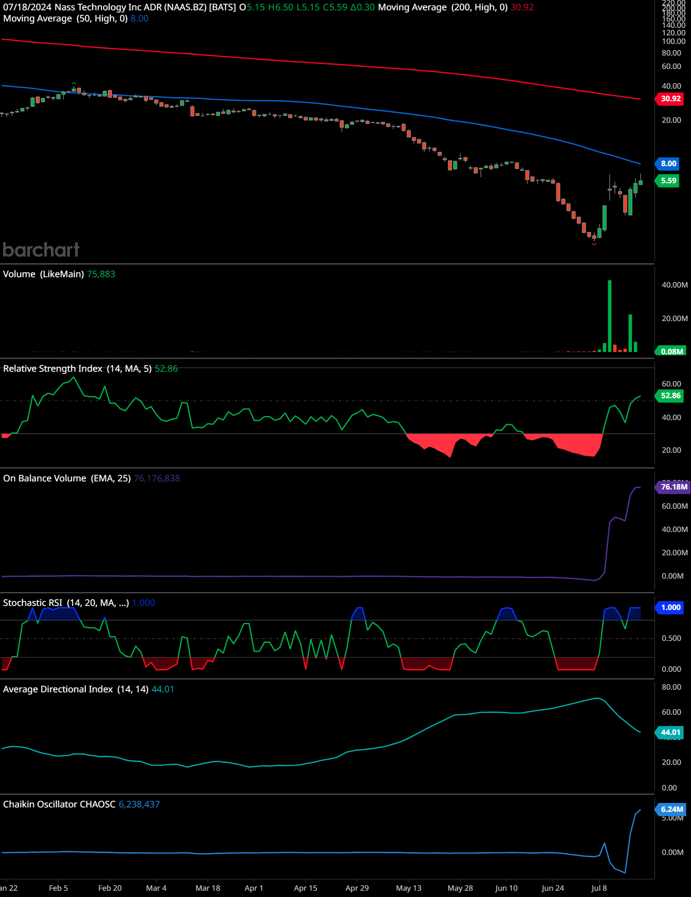
Task: Click the 'Mar 4' date axis label
Action: click(x=156, y=888)
